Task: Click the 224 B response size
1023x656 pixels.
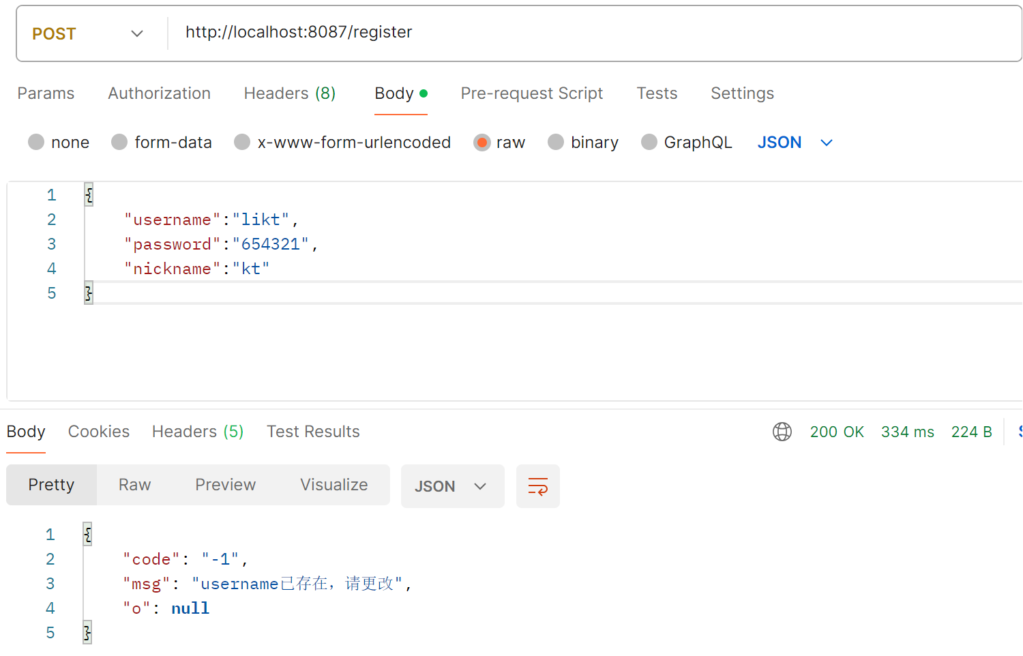Action: (x=972, y=432)
